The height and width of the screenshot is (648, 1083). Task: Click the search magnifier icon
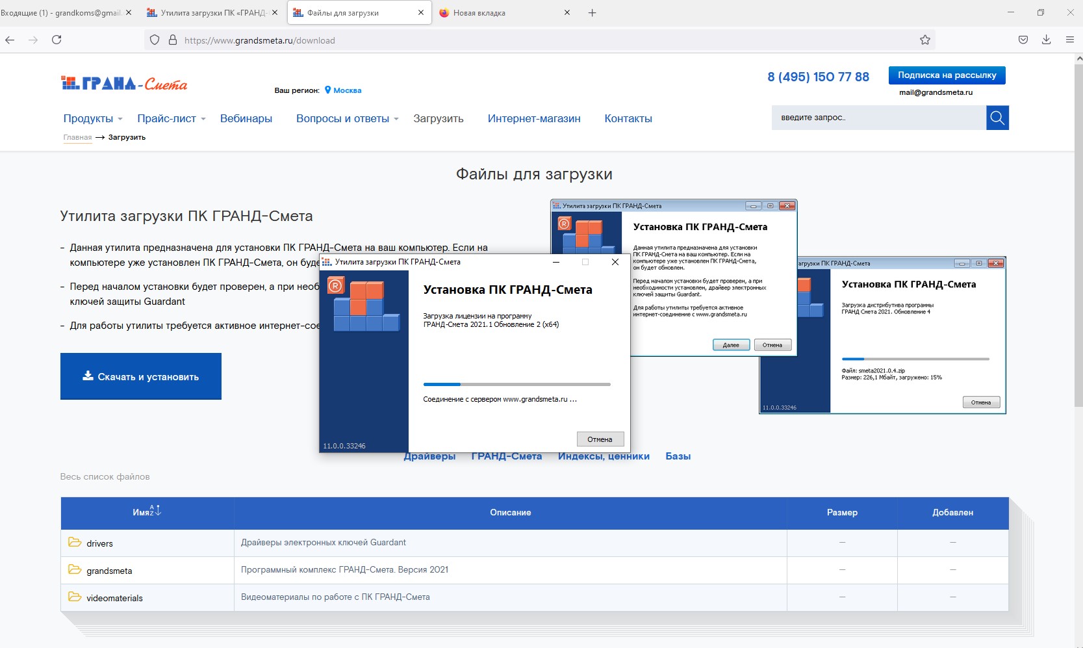pos(997,118)
